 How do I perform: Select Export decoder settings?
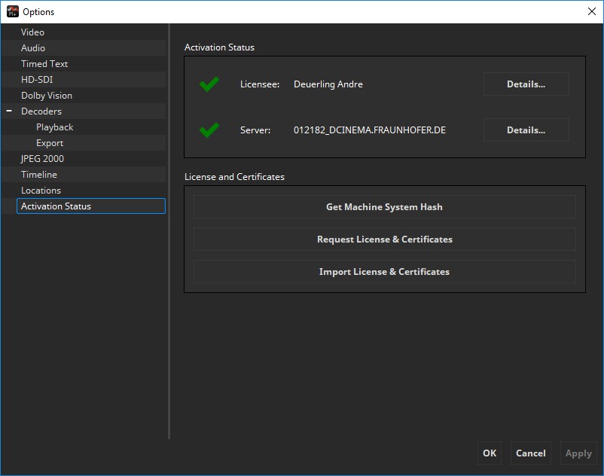(x=50, y=143)
